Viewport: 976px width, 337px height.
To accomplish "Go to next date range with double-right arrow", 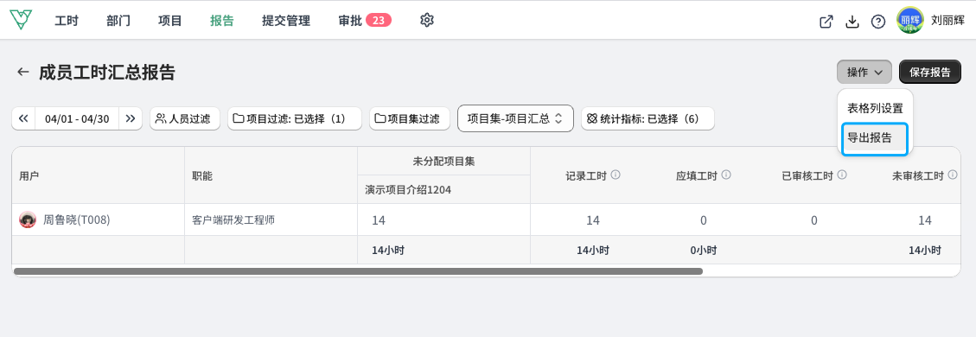I will (130, 118).
